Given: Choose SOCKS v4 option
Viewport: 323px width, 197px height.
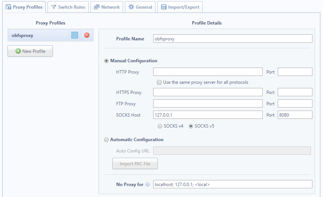Looking at the screenshot, I should 160,126.
